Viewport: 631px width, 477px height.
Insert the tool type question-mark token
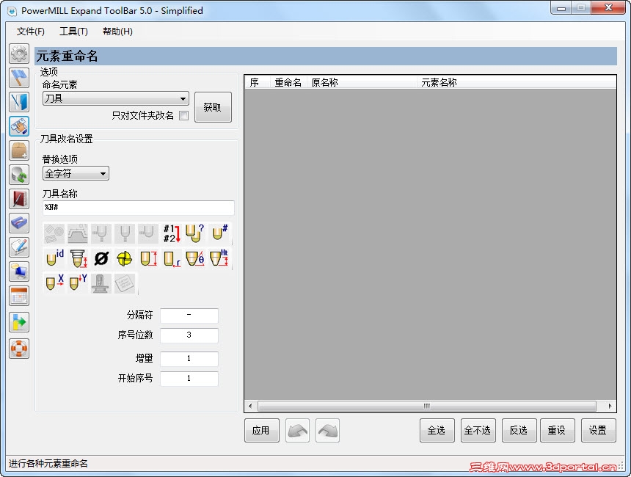[195, 233]
